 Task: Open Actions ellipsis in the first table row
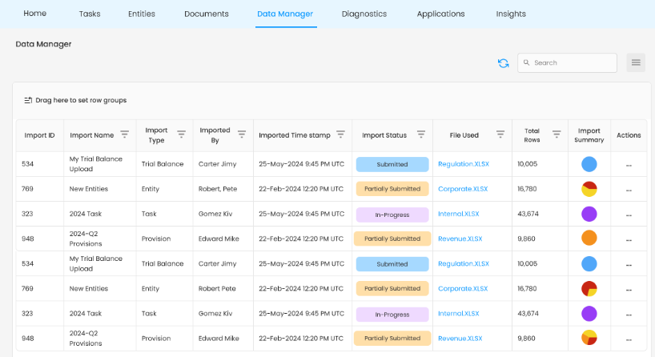629,166
